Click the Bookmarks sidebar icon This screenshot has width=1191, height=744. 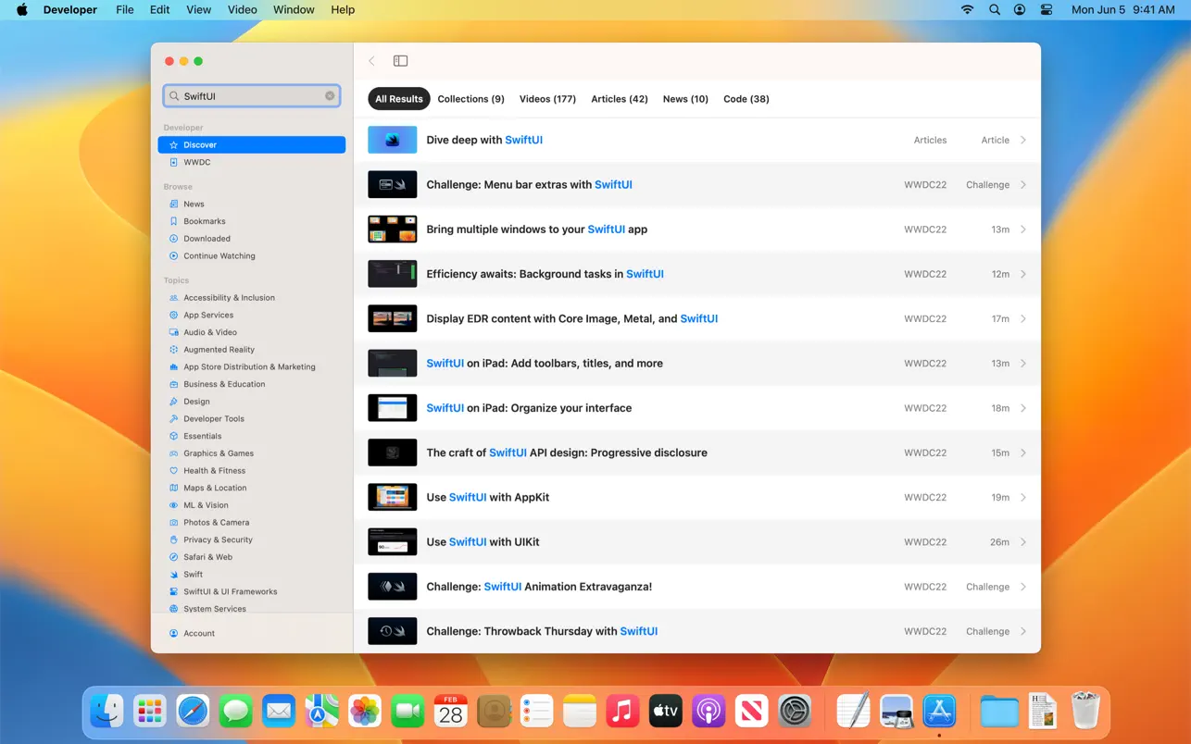click(173, 221)
